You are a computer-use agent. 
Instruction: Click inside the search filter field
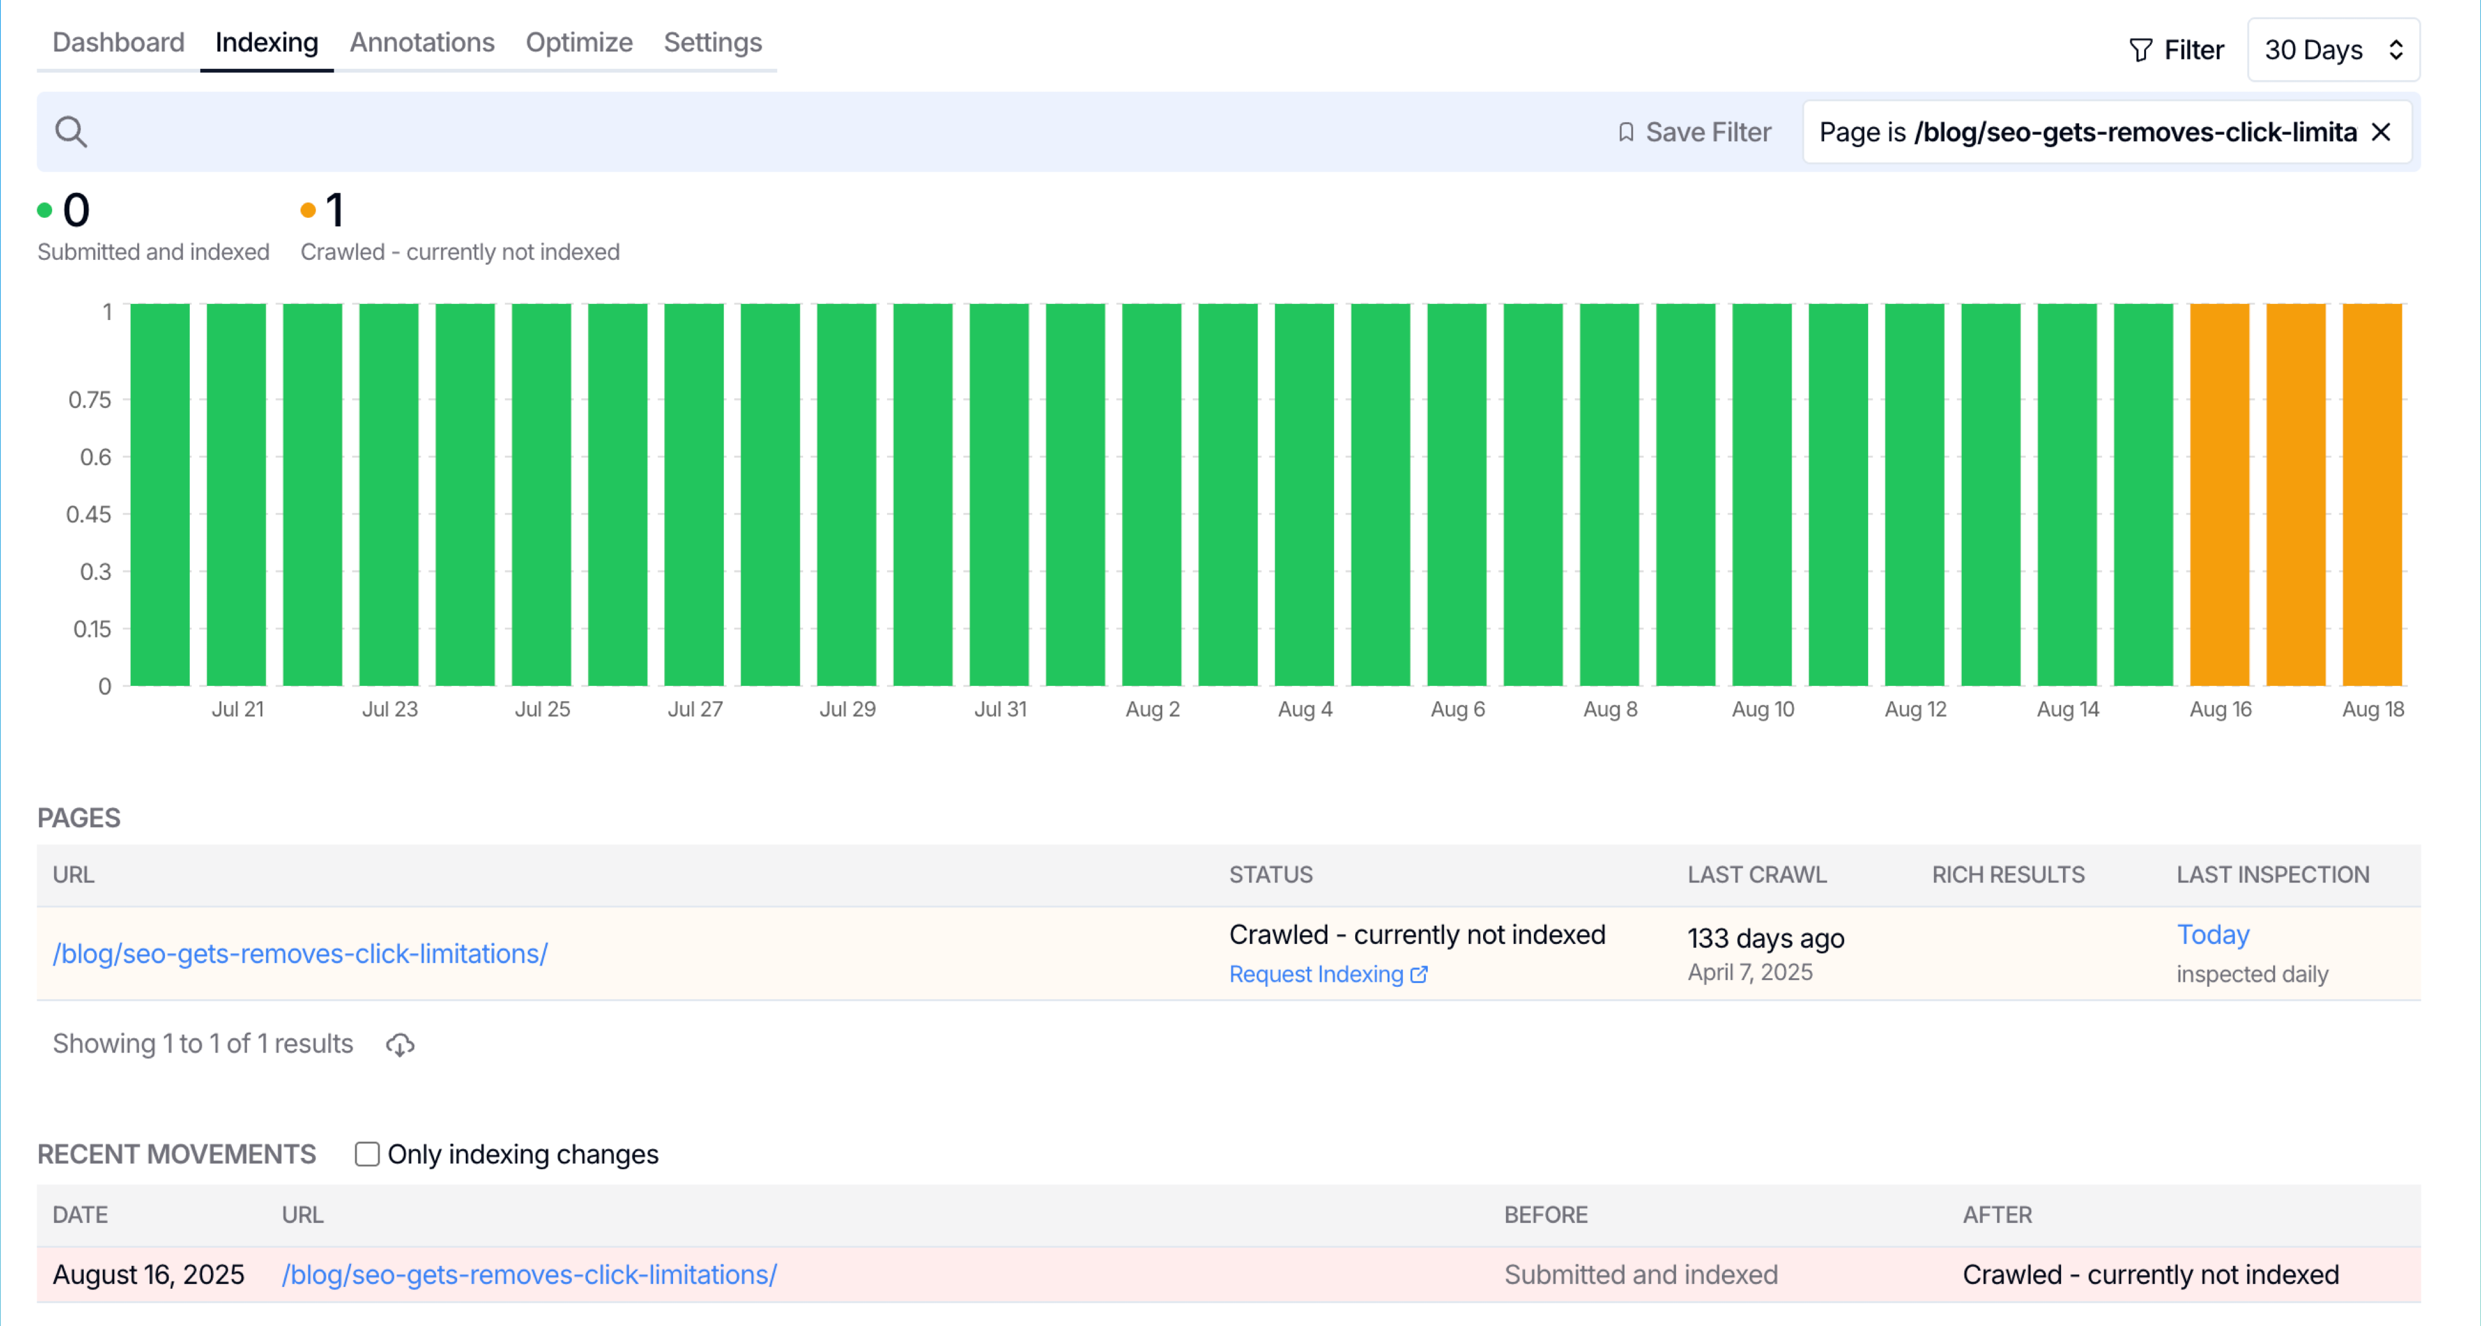tap(819, 132)
